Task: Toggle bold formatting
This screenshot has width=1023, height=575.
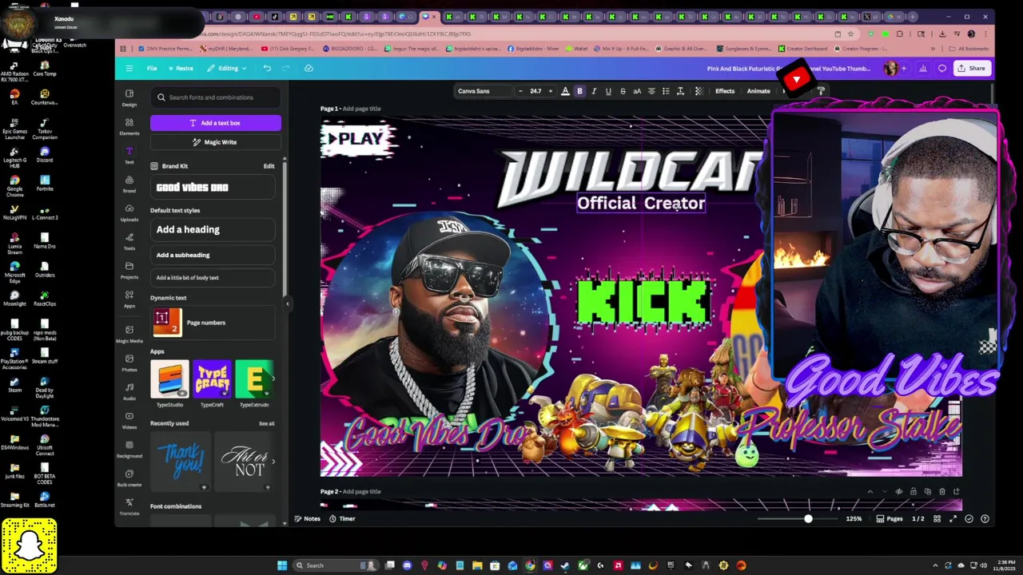Action: click(579, 91)
